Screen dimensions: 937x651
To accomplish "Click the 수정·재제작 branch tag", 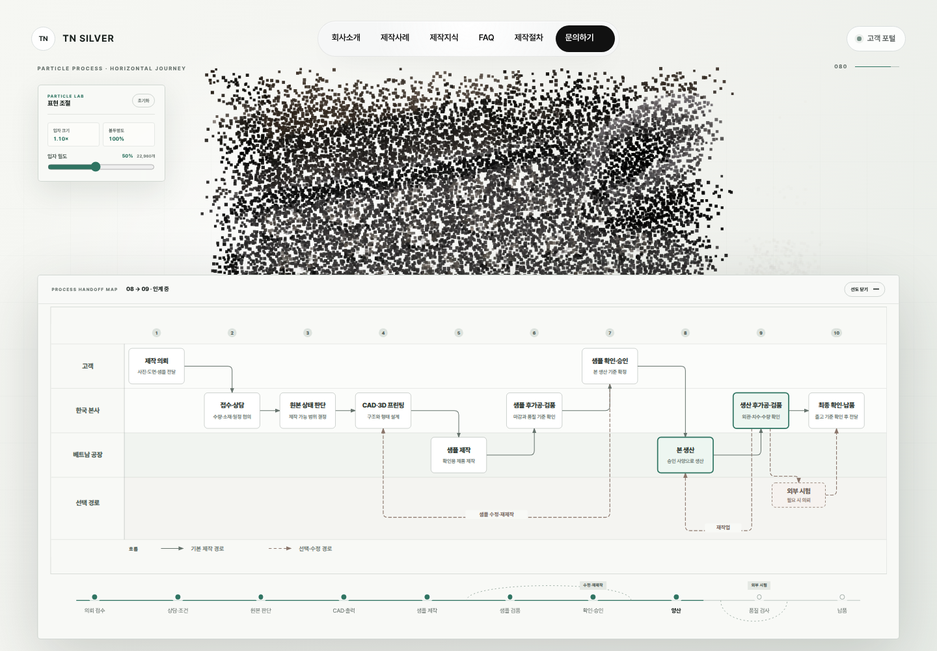I will point(593,585).
